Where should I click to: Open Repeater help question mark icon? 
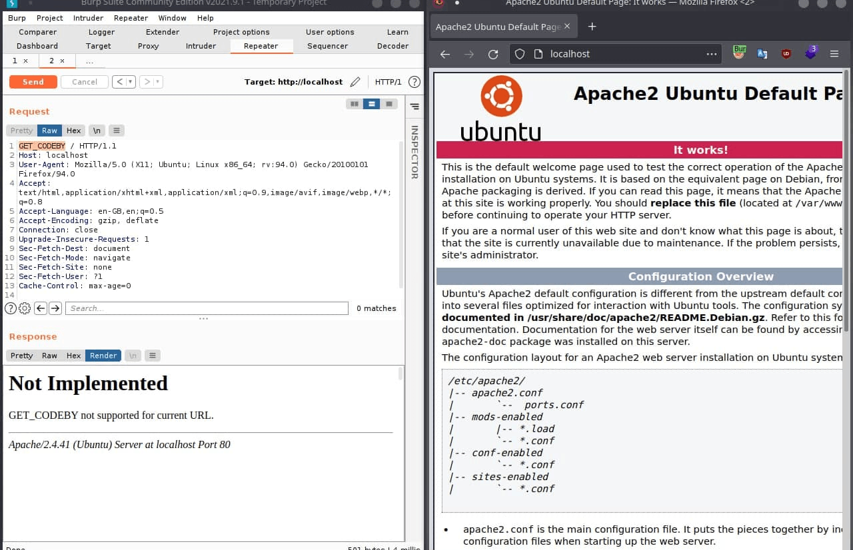(414, 82)
